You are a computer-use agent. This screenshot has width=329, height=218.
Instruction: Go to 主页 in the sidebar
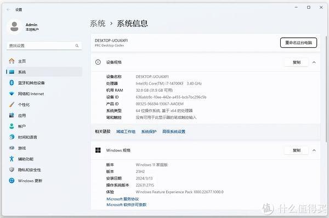(x=44, y=61)
